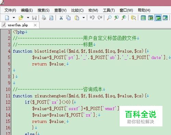Click line number 4 in the gutter

(x=9, y=51)
